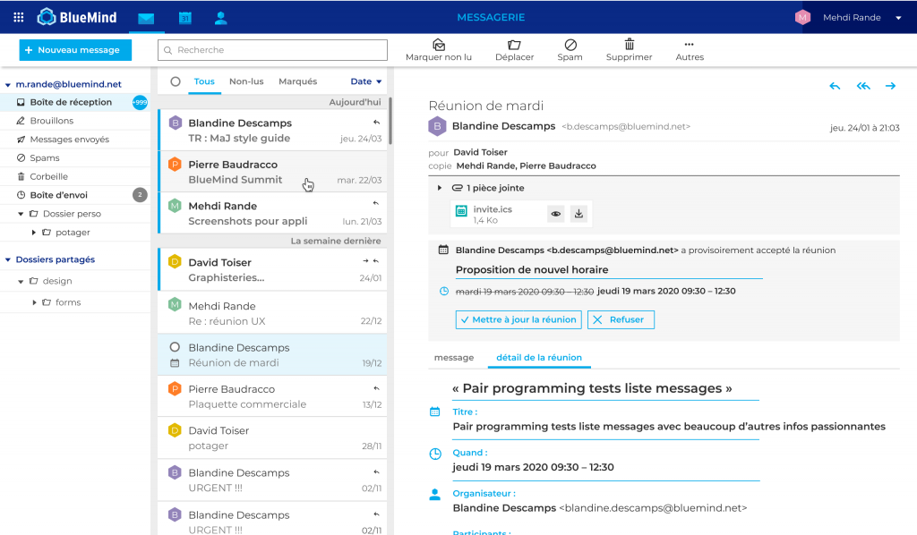Viewport: 917px width, 535px height.
Task: Expand the potager folder
Action: pyautogui.click(x=34, y=233)
